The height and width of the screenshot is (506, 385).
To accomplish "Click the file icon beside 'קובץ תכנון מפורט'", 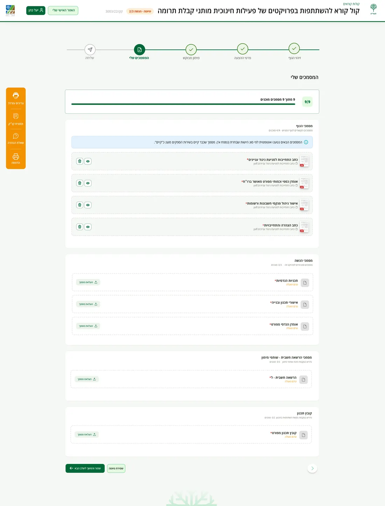I will click(303, 435).
